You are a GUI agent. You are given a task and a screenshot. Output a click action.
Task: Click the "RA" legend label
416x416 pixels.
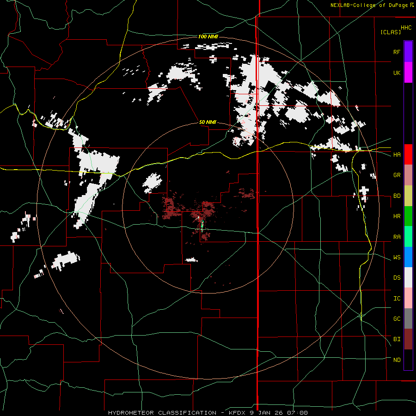point(397,237)
